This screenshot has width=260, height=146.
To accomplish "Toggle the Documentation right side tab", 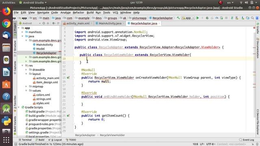I will coord(258,48).
